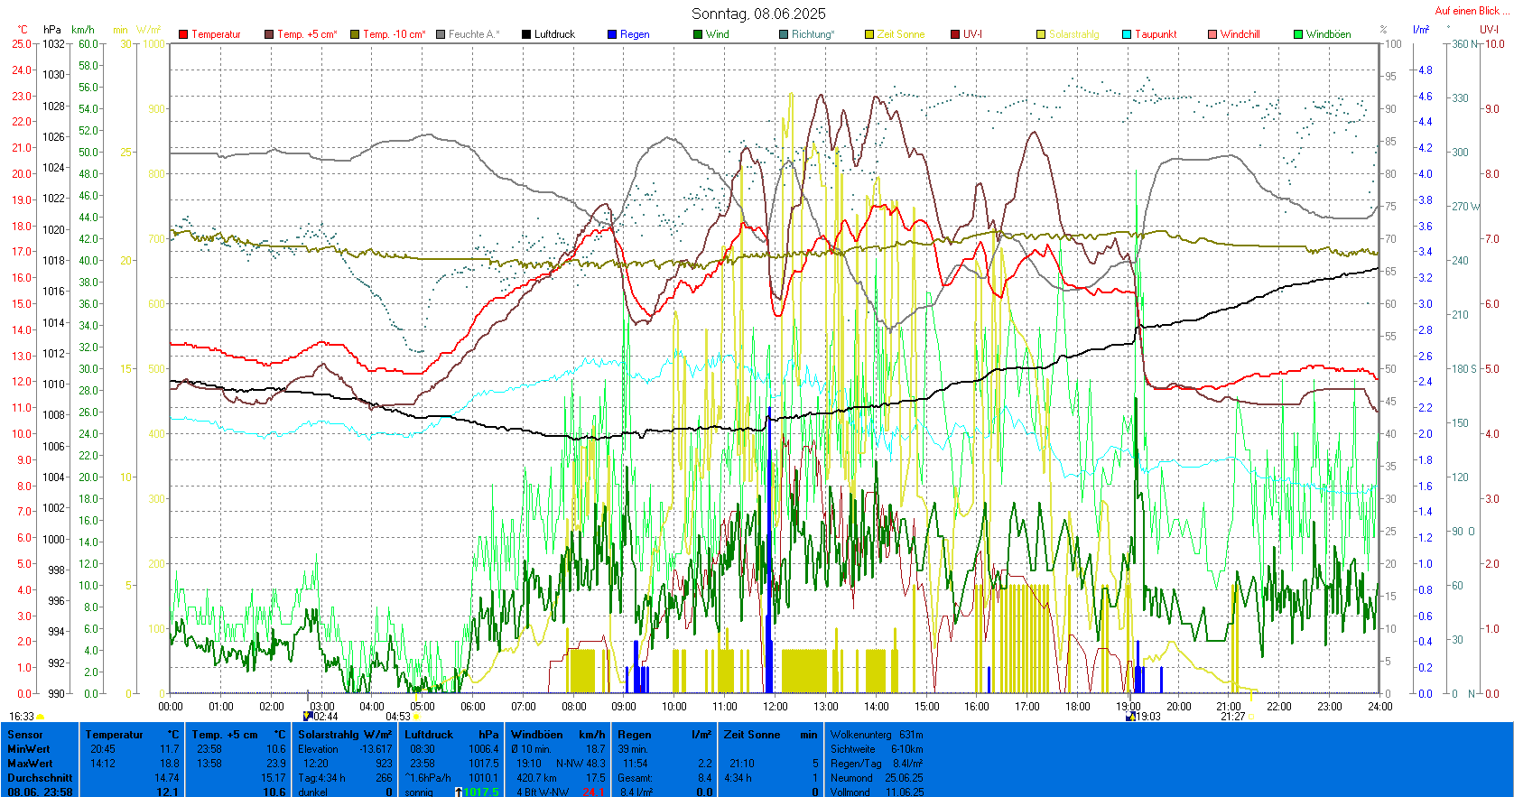Click the yellow Zeit Sonne legend square
The height and width of the screenshot is (797, 1514).
pyautogui.click(x=869, y=34)
